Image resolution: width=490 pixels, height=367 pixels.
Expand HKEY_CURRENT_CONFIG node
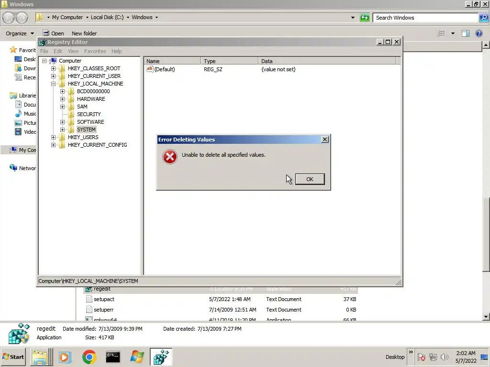[x=53, y=145]
